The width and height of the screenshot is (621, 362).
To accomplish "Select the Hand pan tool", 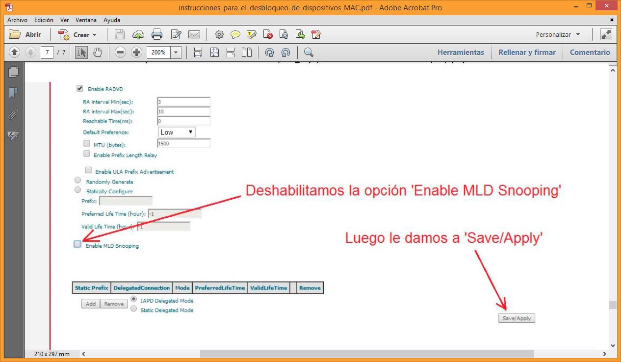I will point(98,52).
